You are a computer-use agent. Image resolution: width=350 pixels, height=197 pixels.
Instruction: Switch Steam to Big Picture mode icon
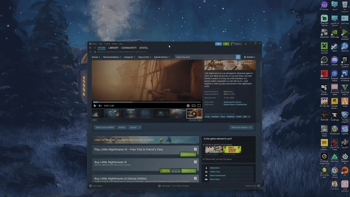[246, 44]
